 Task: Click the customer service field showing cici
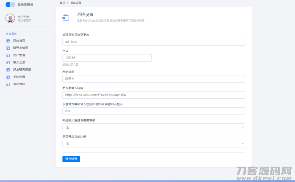154,111
